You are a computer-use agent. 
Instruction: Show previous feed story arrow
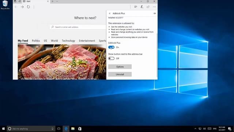(20, 70)
